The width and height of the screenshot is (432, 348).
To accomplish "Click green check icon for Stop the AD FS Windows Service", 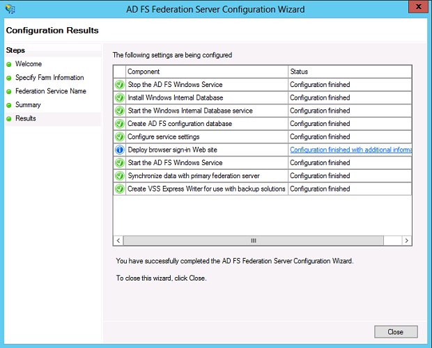I will 120,85.
